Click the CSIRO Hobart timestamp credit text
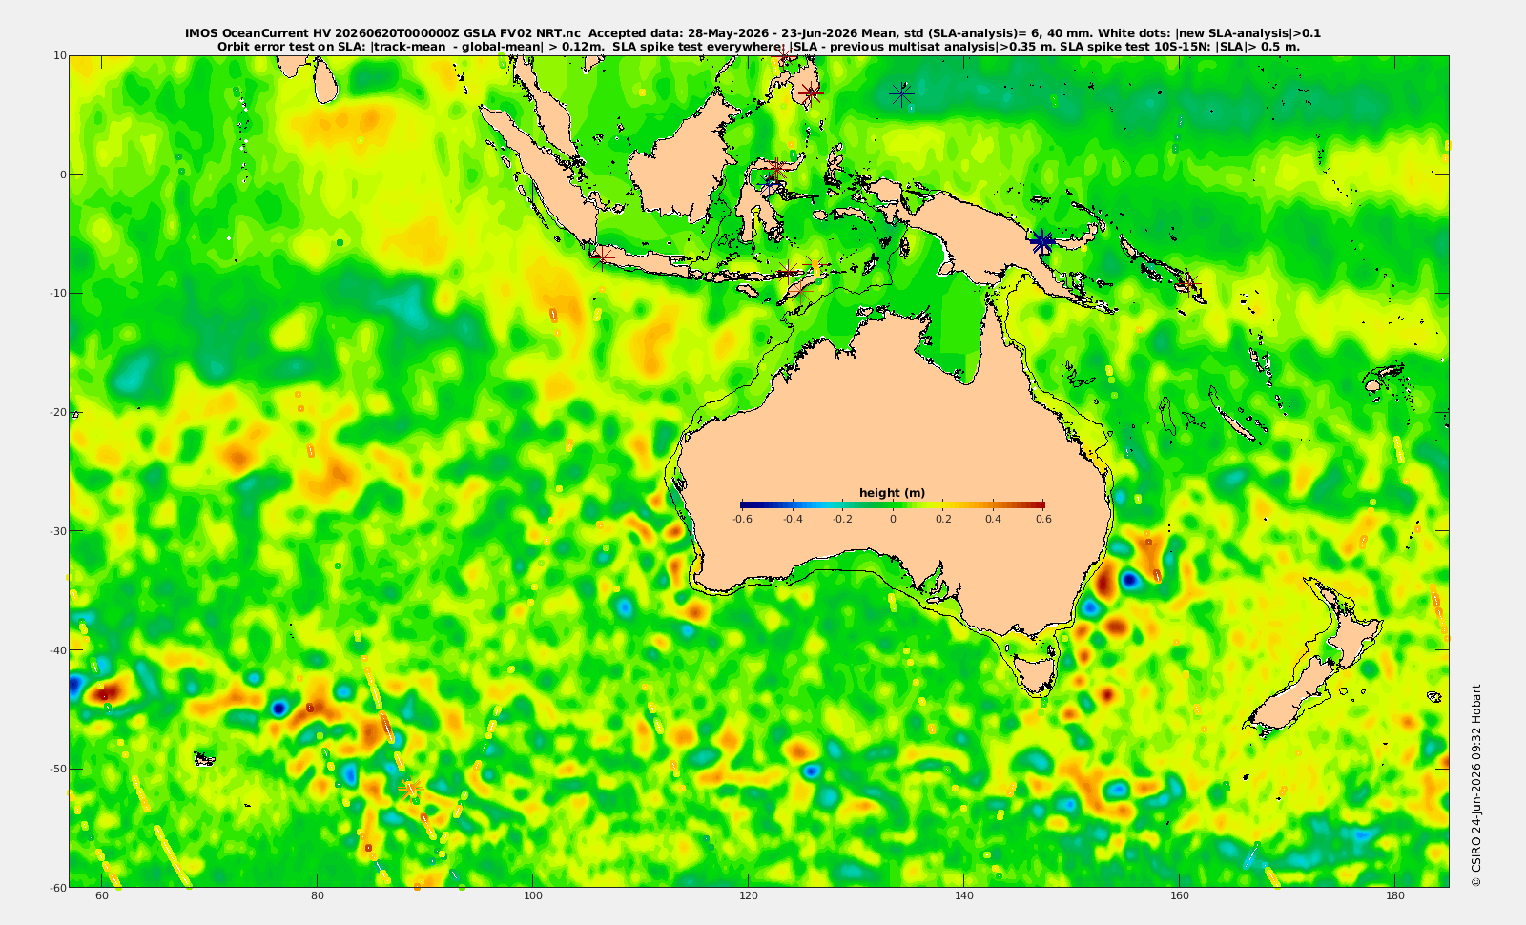Viewport: 1526px width, 925px height. (1476, 786)
